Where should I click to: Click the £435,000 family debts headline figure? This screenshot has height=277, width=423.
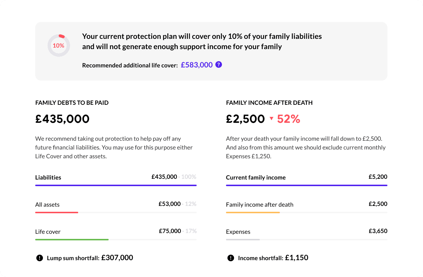[62, 119]
